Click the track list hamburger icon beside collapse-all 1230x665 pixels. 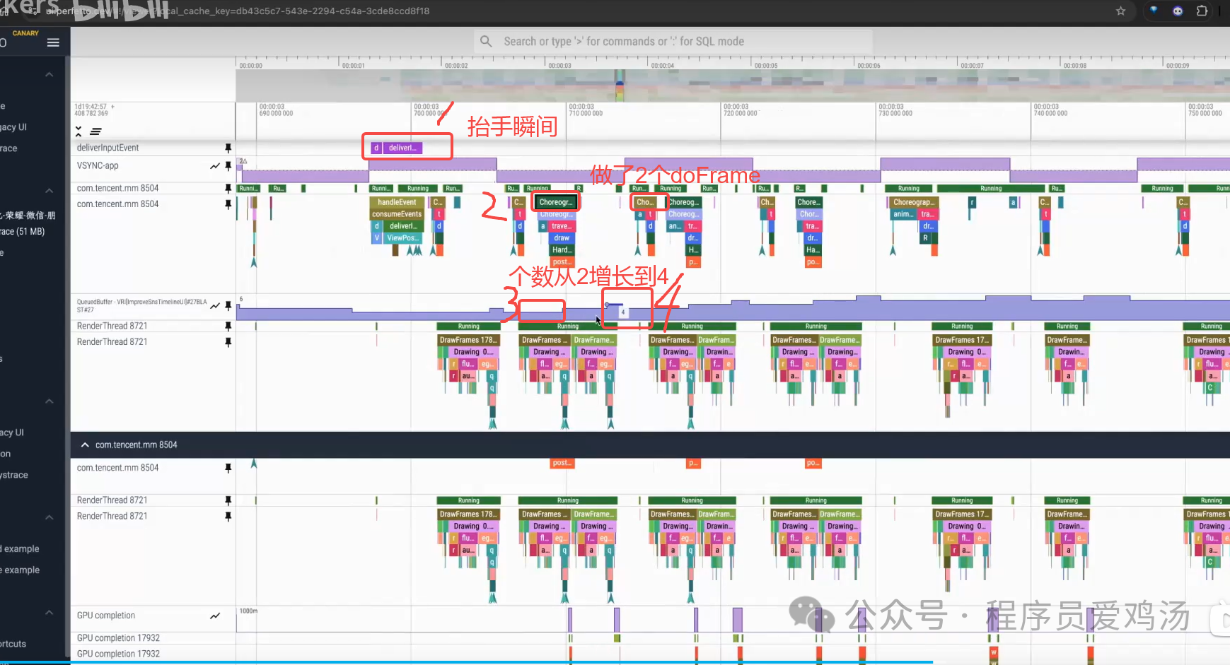click(95, 131)
